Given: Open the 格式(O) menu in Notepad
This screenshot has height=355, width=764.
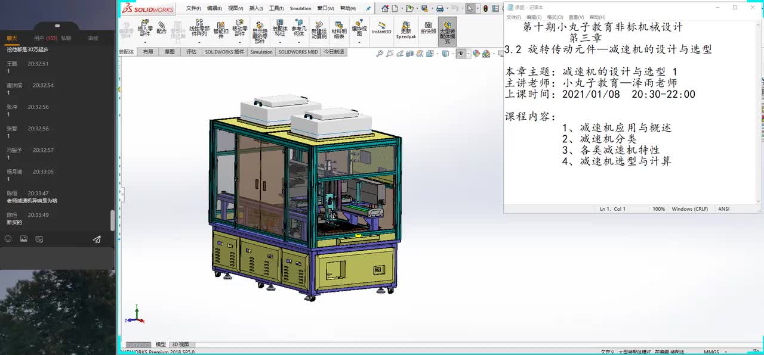Looking at the screenshot, I should (554, 17).
